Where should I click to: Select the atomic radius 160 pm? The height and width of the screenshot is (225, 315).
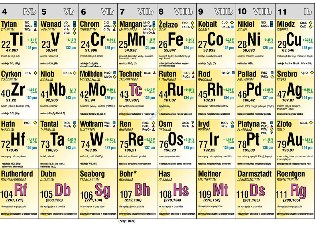(31, 98)
